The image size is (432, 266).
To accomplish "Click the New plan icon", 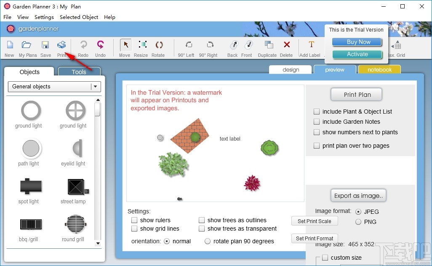I will pos(9,48).
